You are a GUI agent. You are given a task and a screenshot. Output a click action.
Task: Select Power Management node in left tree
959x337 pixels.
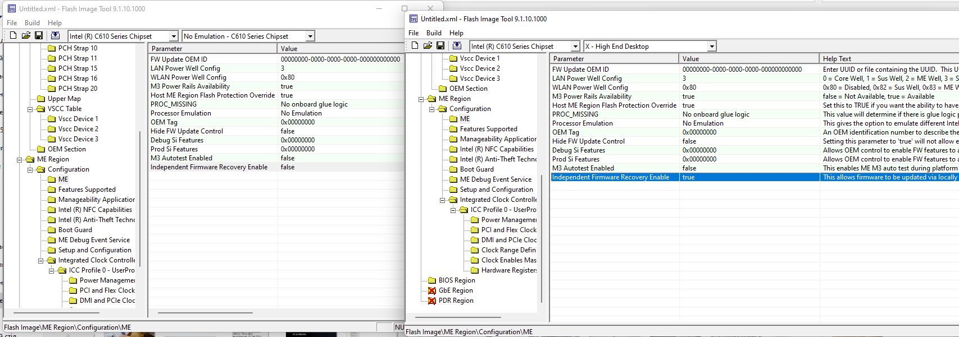(x=107, y=280)
